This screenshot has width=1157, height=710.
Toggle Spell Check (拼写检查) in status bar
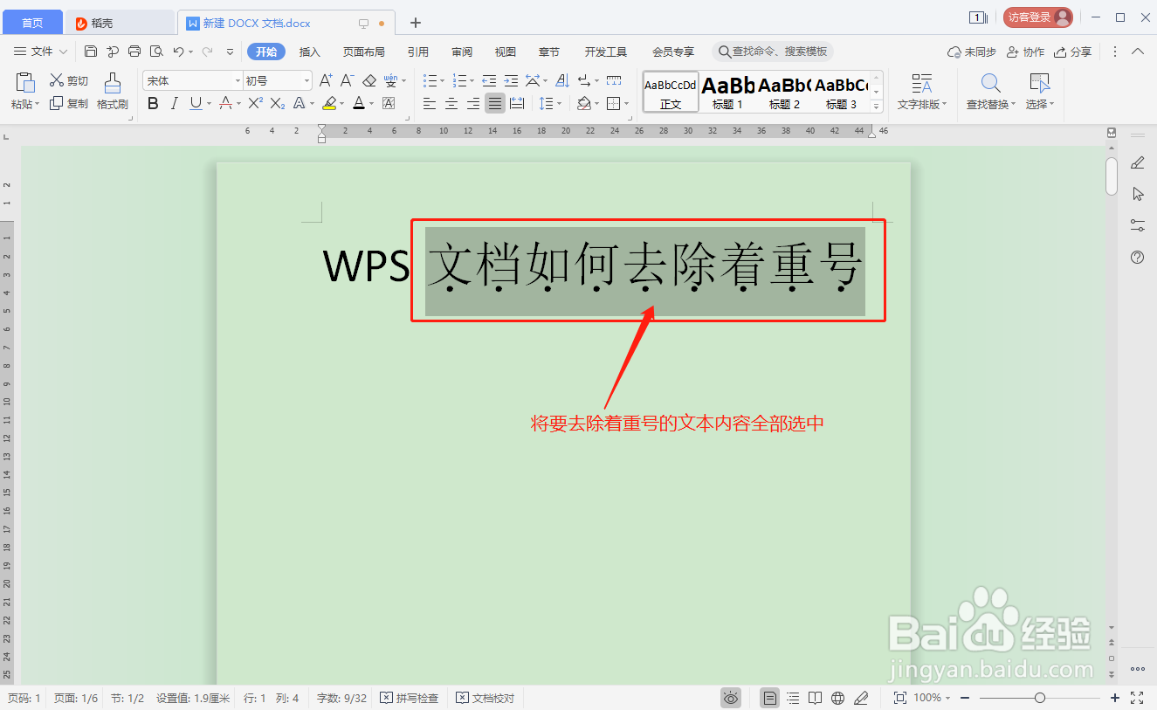(410, 698)
